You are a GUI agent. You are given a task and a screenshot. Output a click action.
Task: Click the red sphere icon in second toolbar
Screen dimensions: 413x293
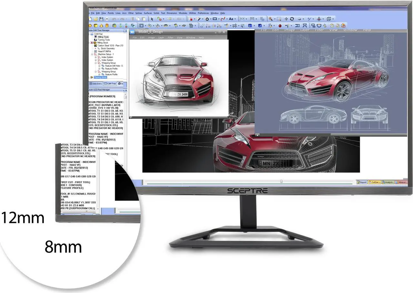280,26
